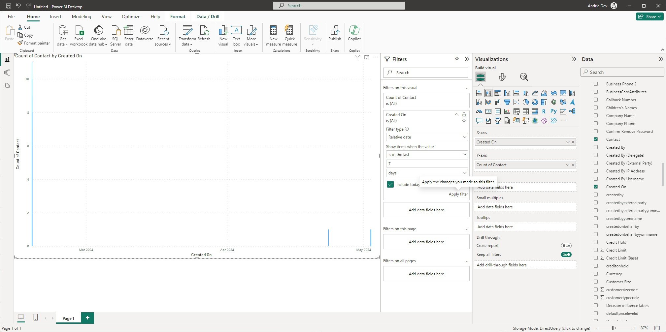666x332 pixels.
Task: Select the slicer visual
Action: coord(516,111)
